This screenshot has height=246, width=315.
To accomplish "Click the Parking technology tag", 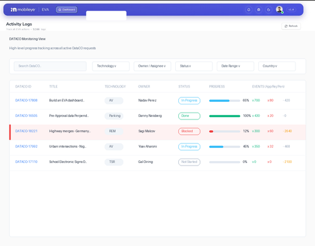I will coord(114,116).
